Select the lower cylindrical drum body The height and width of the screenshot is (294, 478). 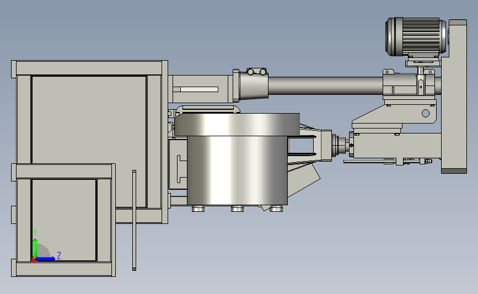(237, 170)
